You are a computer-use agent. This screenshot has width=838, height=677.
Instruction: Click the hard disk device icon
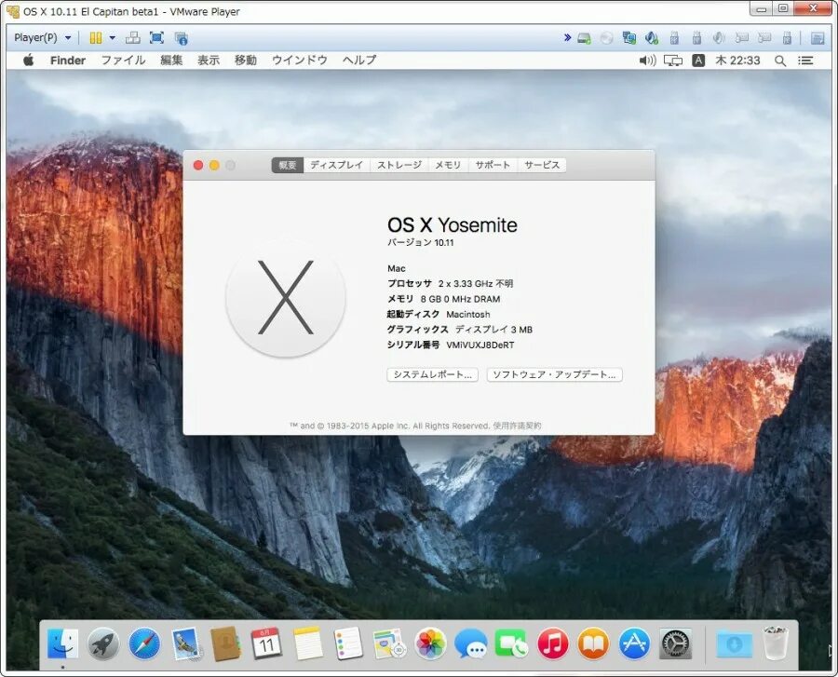click(584, 38)
